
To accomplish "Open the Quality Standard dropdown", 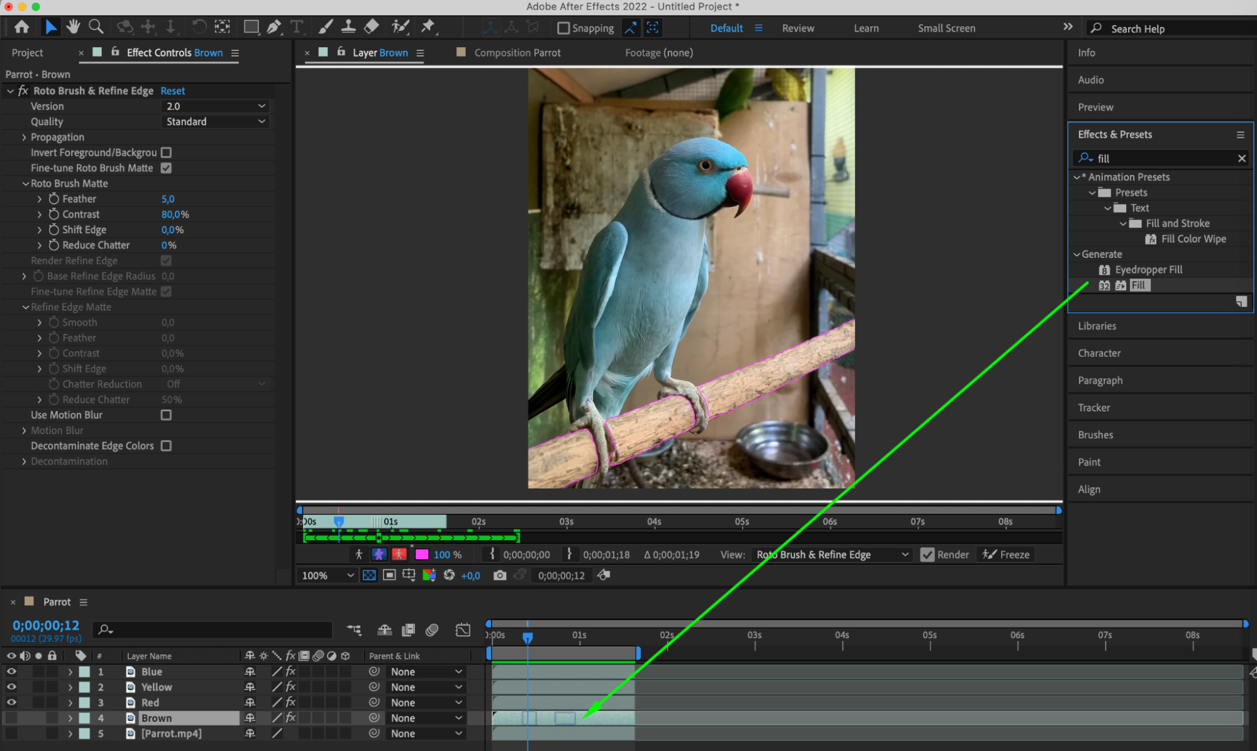I will pyautogui.click(x=215, y=121).
